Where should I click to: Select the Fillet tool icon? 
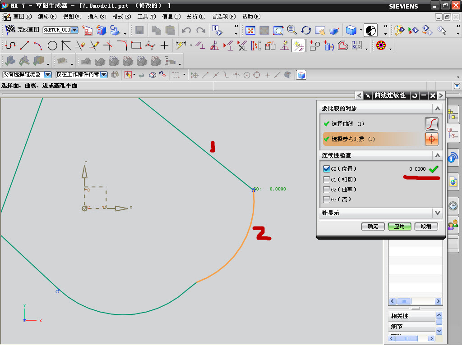pyautogui.click(x=122, y=45)
